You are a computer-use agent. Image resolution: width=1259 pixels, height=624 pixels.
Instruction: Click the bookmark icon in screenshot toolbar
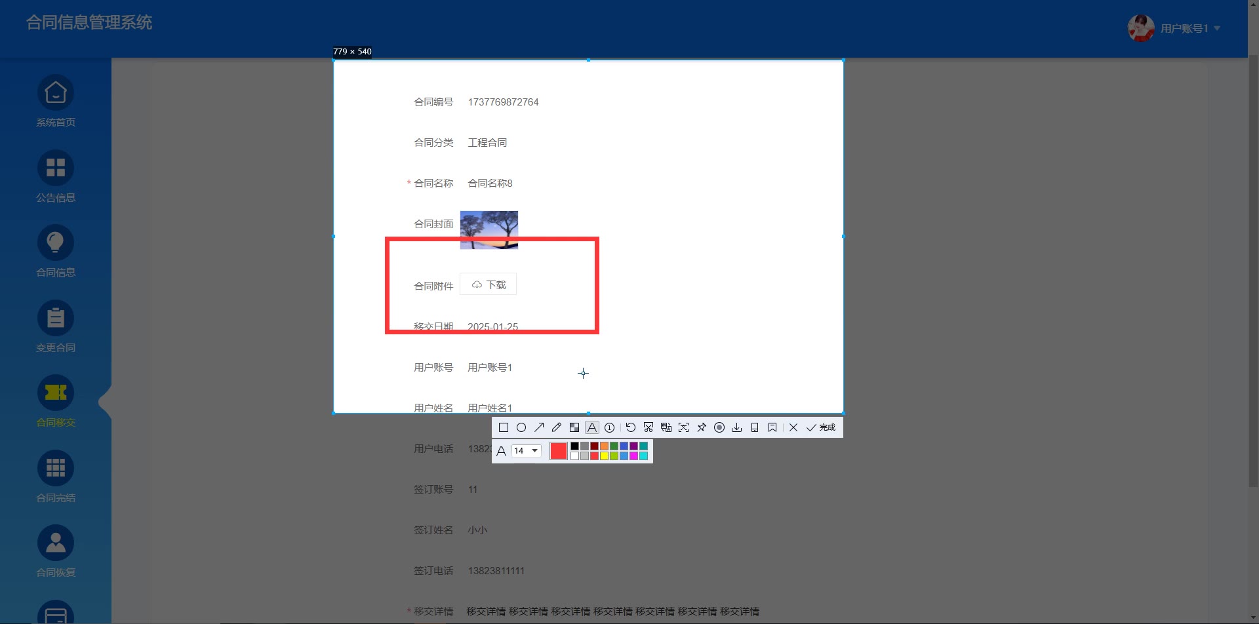(x=772, y=427)
